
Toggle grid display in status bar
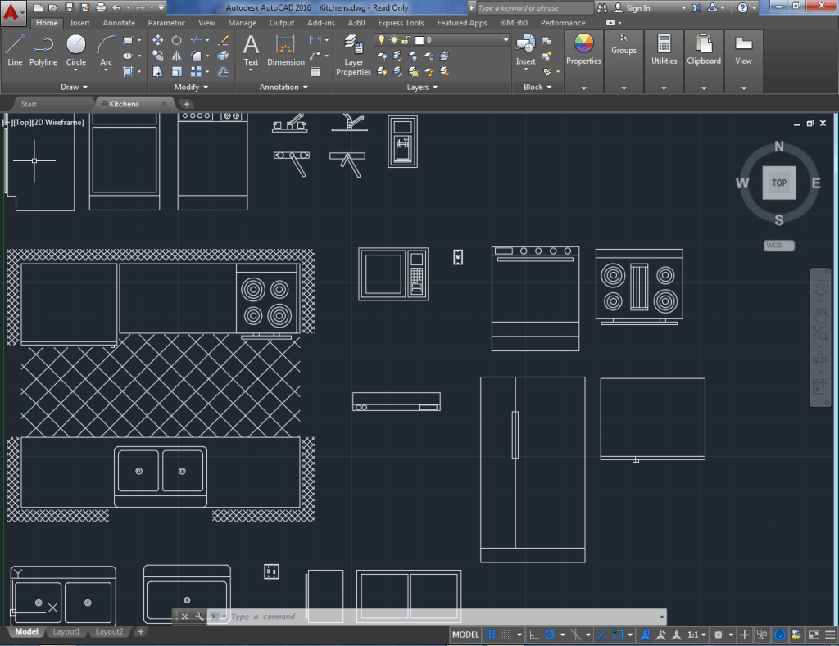click(x=492, y=635)
